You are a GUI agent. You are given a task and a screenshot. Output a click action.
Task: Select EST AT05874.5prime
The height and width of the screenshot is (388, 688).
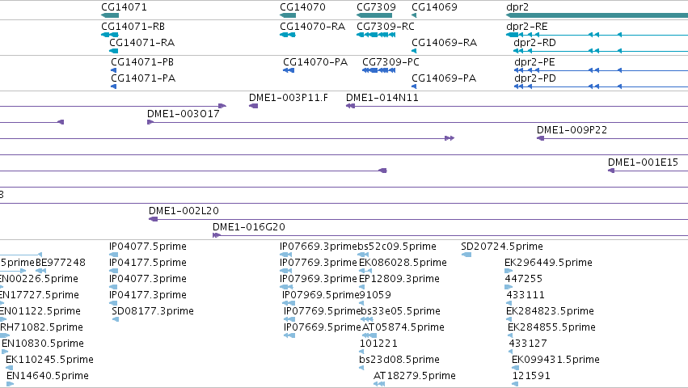[x=403, y=327]
